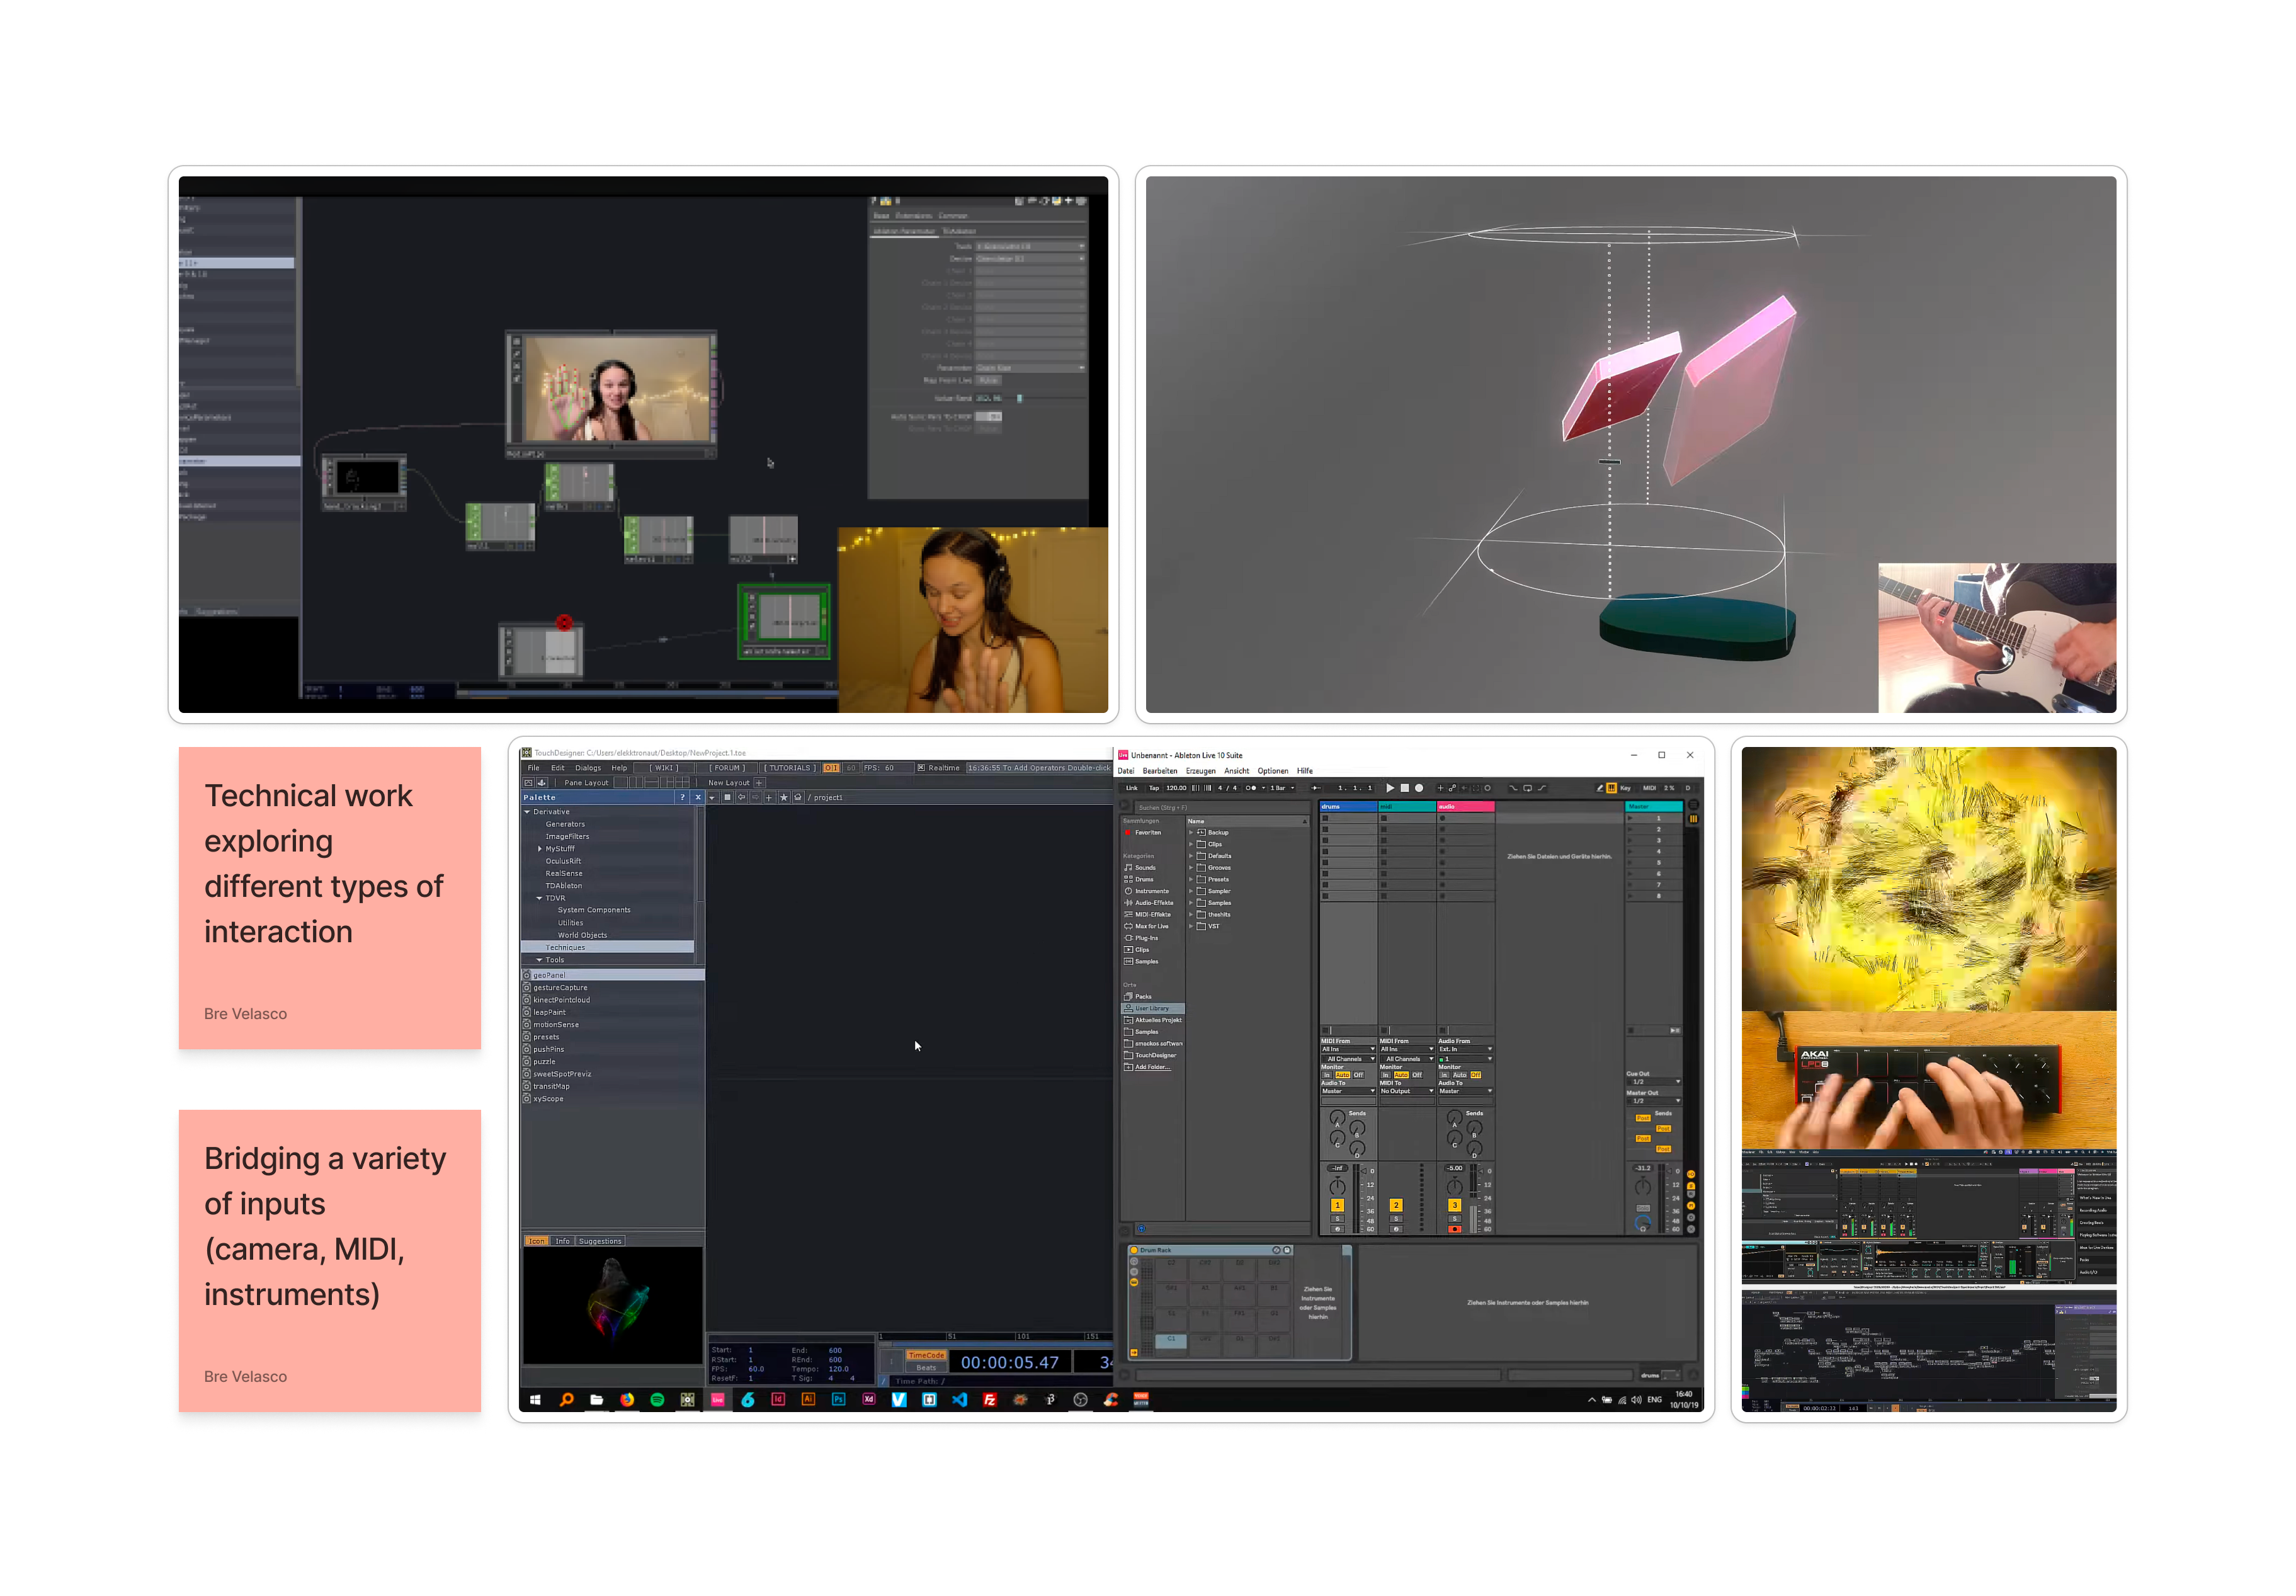
Task: Set the drums track Monitor to In
Action: point(1327,1076)
